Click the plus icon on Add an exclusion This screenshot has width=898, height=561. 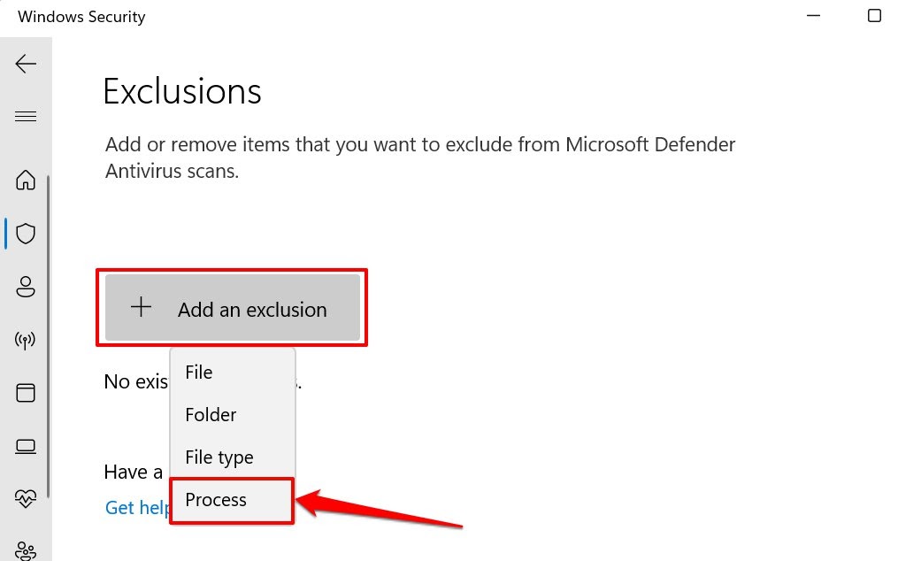pos(141,308)
